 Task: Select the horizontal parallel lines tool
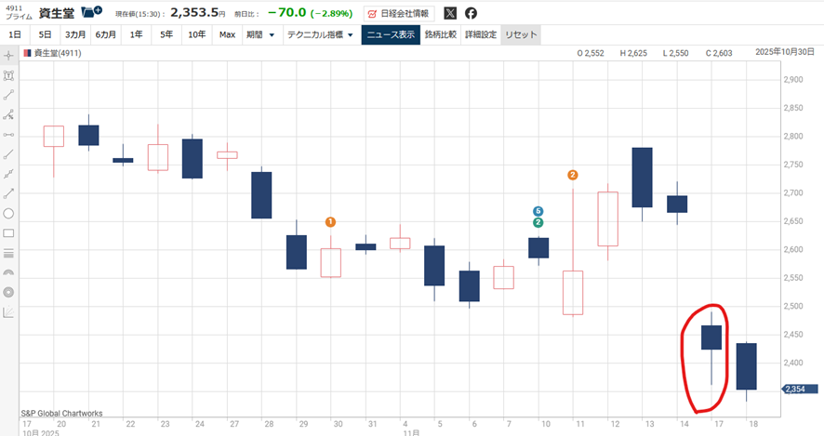point(9,253)
